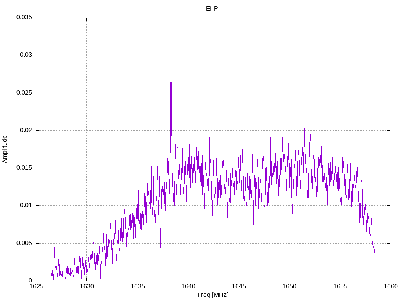This screenshot has height=300, width=401.
Task: Click the 0.01 y-axis tick label
Action: [x=25, y=205]
